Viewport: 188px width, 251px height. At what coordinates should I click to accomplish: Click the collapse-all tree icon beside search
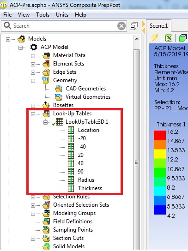point(134,26)
